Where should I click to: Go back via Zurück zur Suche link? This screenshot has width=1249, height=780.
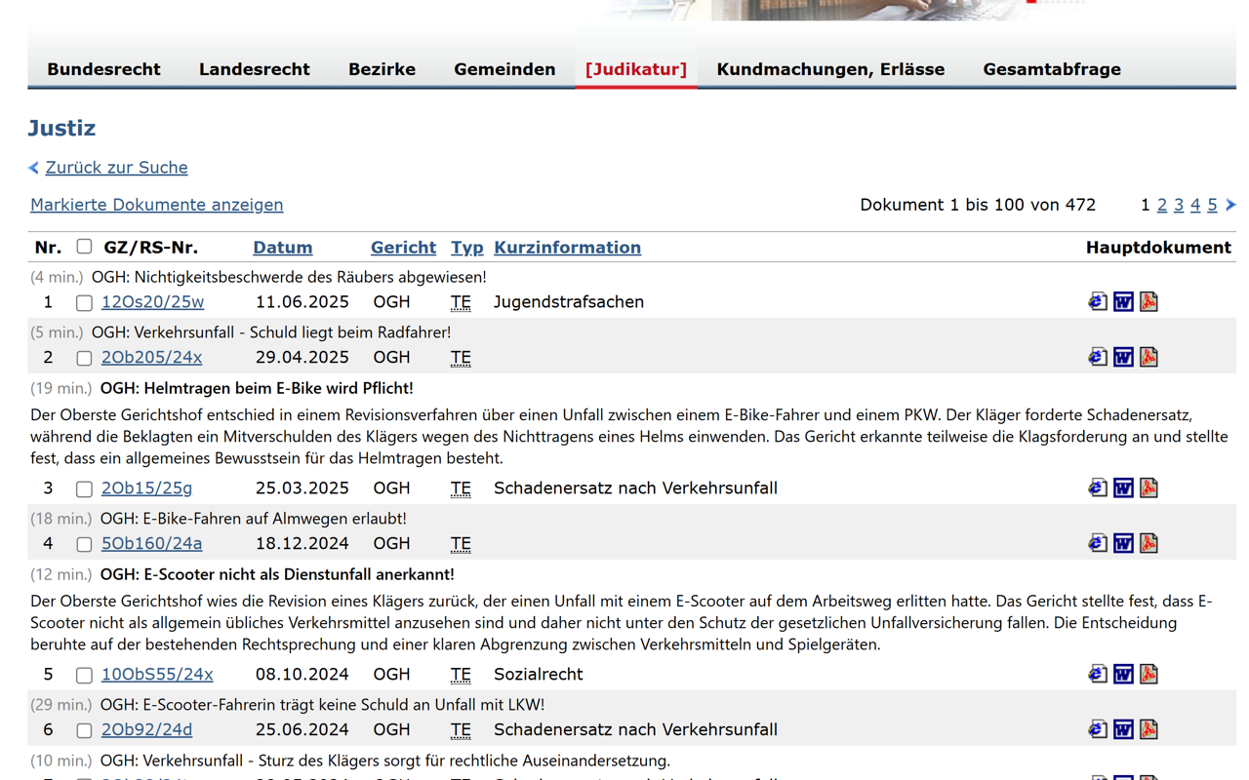[116, 168]
